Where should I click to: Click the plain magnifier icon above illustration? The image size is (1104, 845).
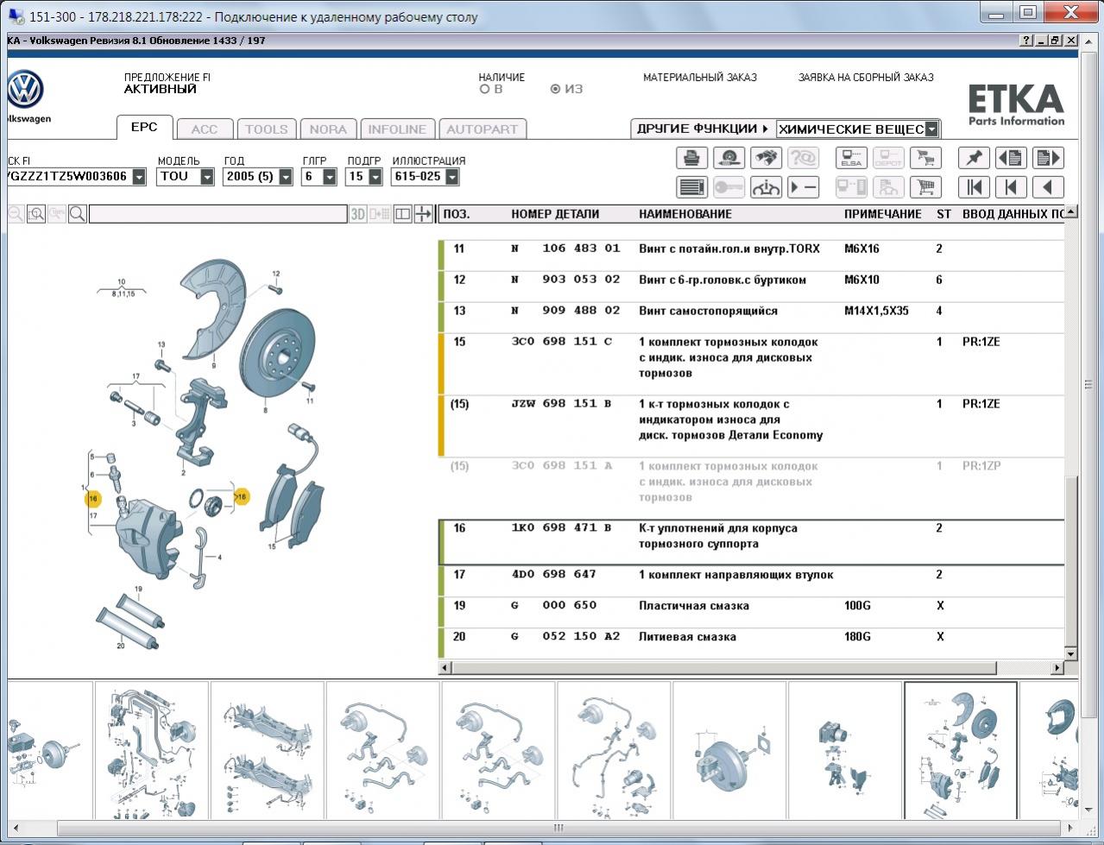[x=78, y=214]
